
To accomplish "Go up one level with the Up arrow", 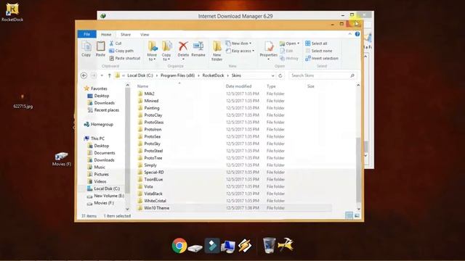I will [110, 75].
